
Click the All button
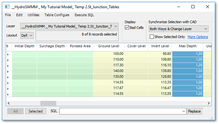click(x=15, y=111)
